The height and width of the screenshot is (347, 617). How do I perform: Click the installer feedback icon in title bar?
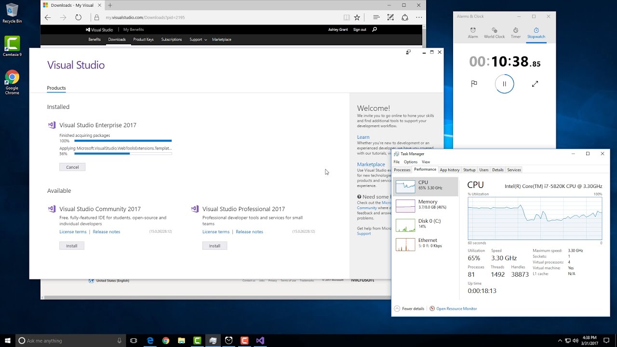(x=408, y=52)
